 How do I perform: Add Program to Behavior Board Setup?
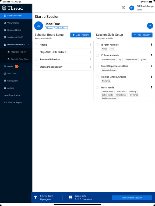pos(81,35)
